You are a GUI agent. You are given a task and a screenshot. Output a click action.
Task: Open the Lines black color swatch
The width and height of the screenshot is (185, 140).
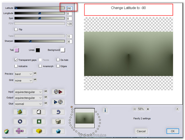coord(38,50)
